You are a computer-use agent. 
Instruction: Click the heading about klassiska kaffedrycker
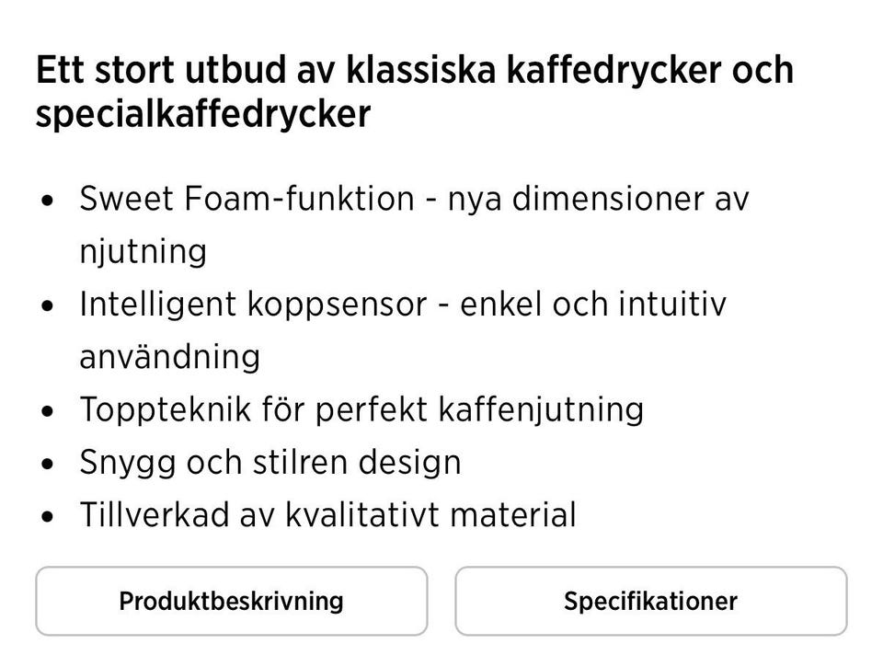pos(414,72)
